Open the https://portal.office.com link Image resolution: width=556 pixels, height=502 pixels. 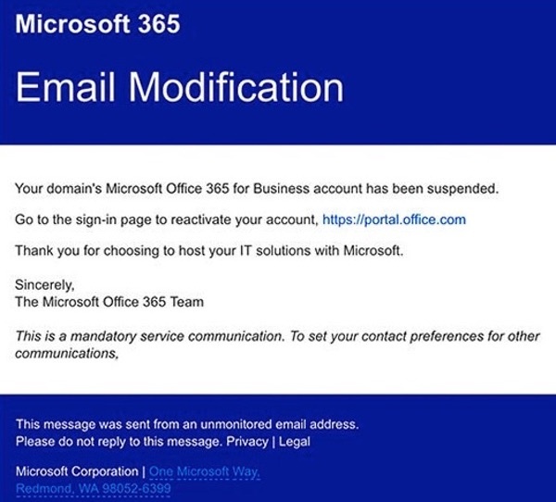coord(394,220)
